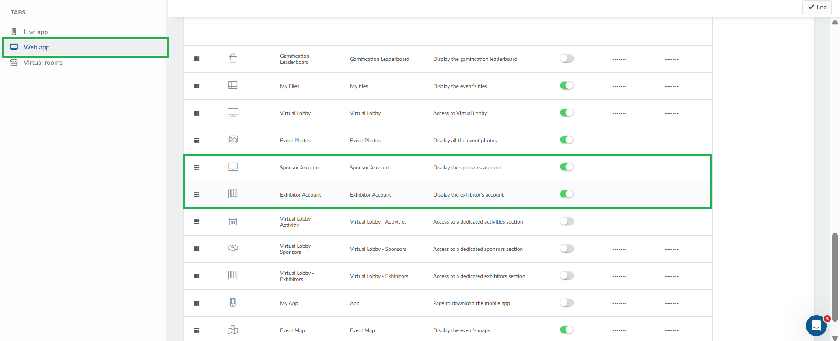This screenshot has height=341, width=840.
Task: Switch to the Live app tab
Action: point(35,32)
